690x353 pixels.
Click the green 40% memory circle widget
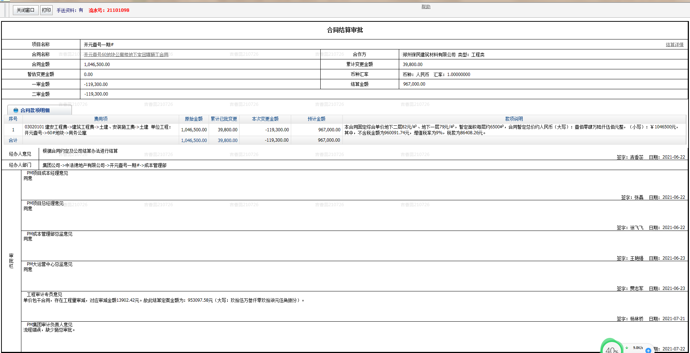(x=611, y=348)
